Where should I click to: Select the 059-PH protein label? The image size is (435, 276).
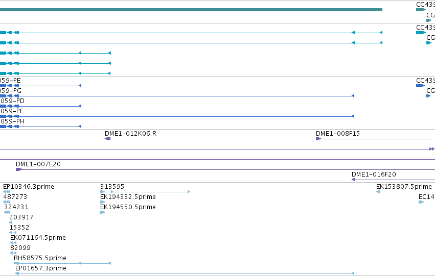click(x=12, y=121)
